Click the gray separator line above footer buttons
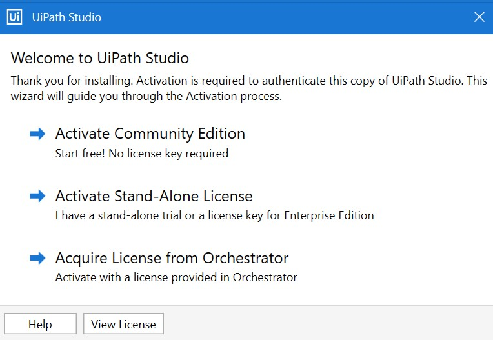 coord(246,305)
